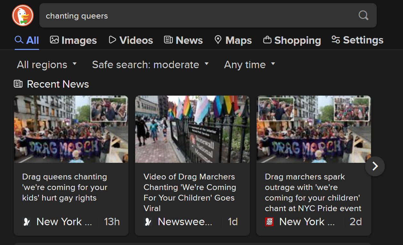This screenshot has height=245, width=403.
Task: Open the Settings menu
Action: coord(357,40)
